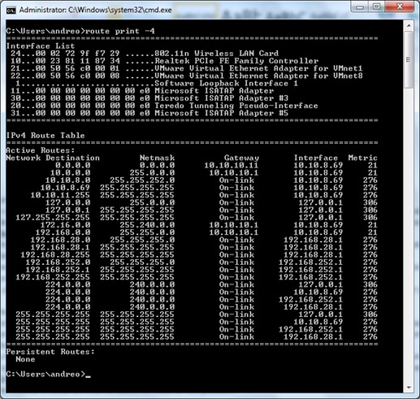Minimize the command prompt window
The height and width of the screenshot is (399, 420).
point(360,7)
